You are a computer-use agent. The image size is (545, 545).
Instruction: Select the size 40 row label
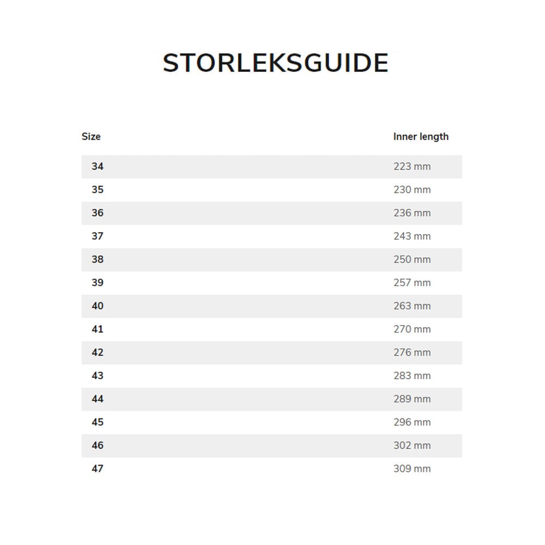point(98,306)
